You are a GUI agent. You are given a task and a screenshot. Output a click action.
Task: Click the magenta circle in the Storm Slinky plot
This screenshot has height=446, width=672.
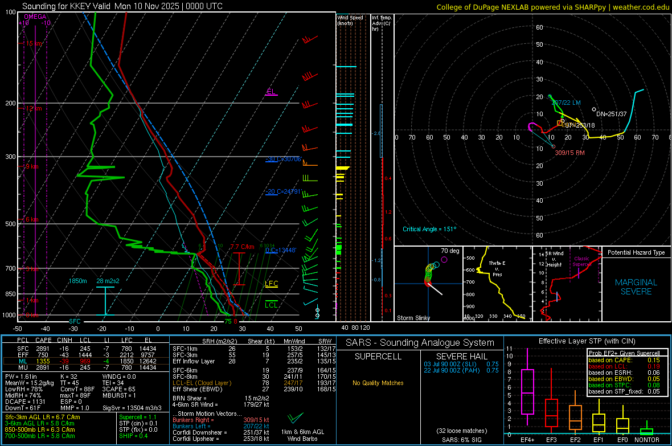(444, 259)
